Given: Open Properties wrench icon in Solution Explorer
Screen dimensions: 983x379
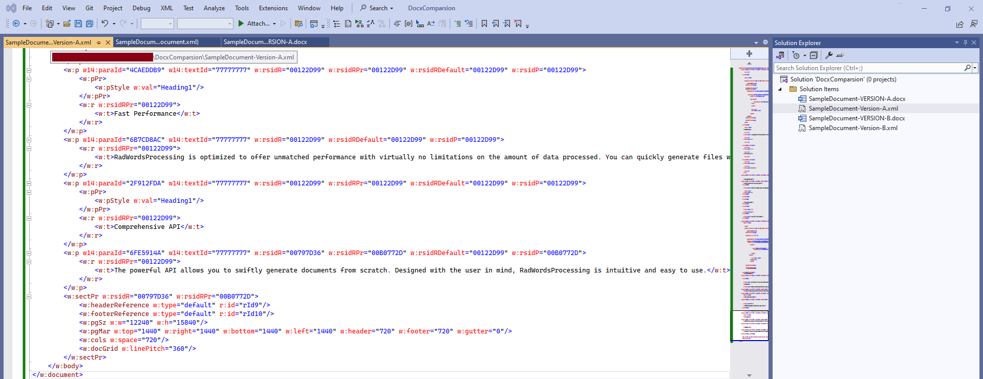Looking at the screenshot, I should [829, 55].
